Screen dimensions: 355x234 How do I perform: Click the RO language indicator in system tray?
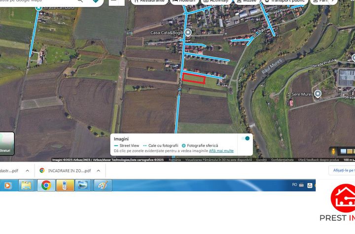point(294,185)
